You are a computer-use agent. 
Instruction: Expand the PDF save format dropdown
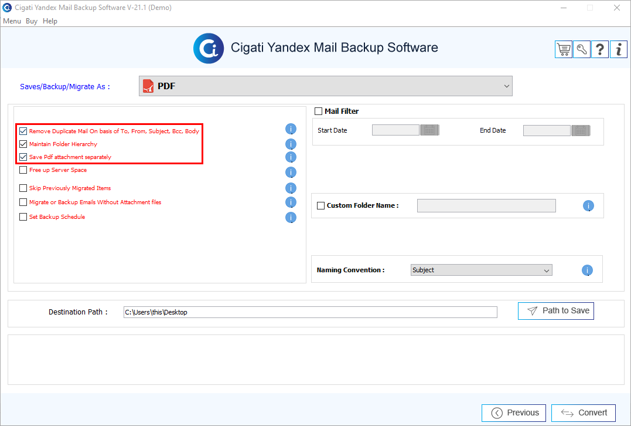[x=326, y=86]
